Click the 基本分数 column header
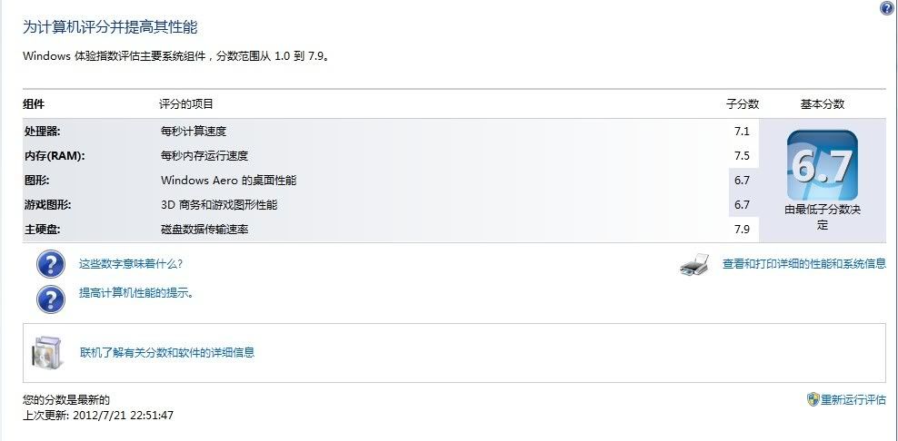This screenshot has height=441, width=898. coord(823,104)
